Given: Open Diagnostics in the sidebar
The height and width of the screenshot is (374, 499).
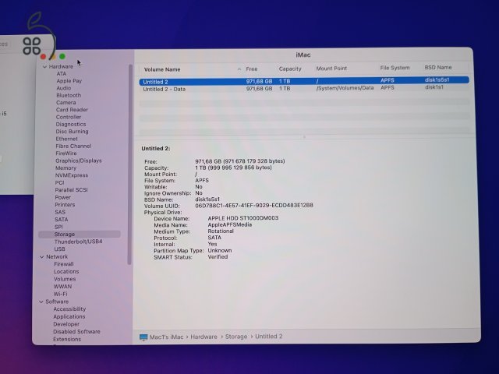Looking at the screenshot, I should [71, 125].
